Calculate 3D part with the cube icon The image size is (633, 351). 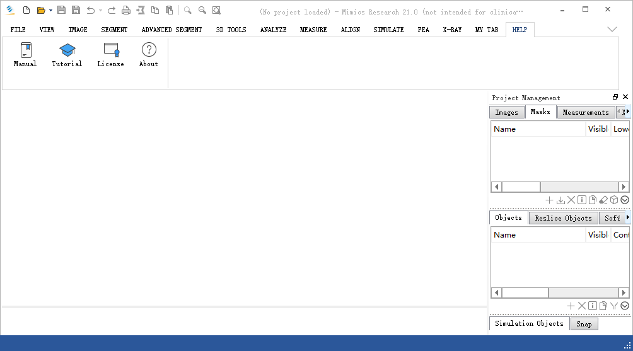click(614, 200)
